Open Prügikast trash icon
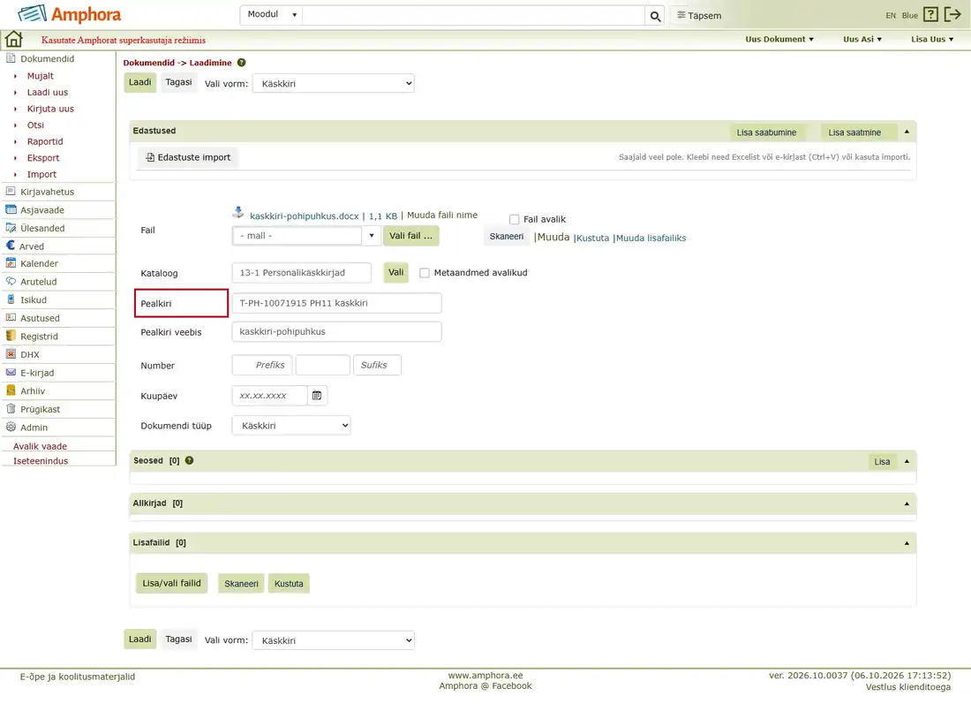This screenshot has height=704, width=971. point(11,409)
